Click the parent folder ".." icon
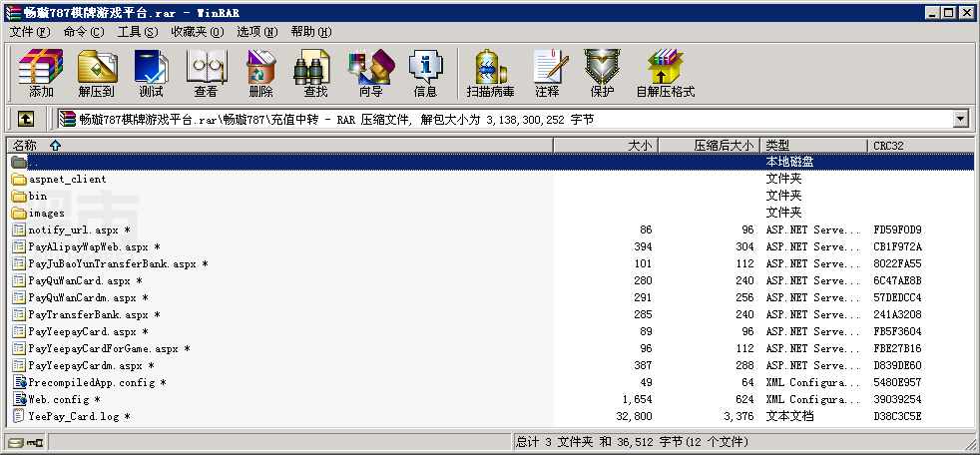The height and width of the screenshot is (455, 980). 19,162
